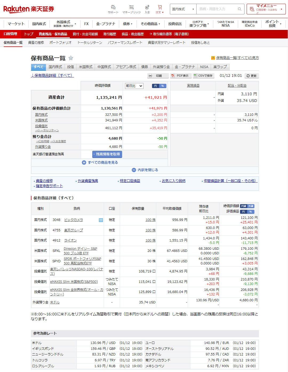Open the 楽天グループ stock link

[x=74, y=230]
